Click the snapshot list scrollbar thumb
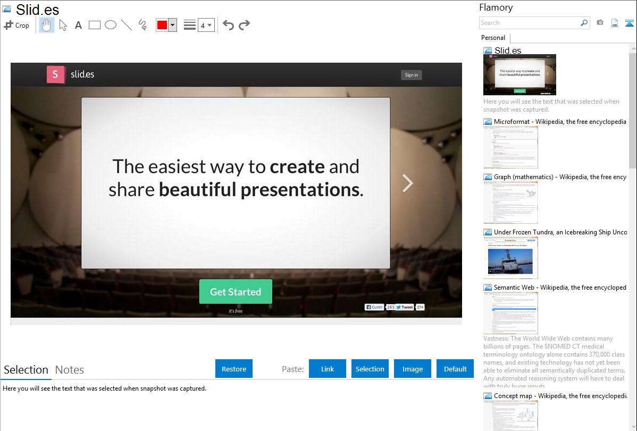 [x=633, y=111]
